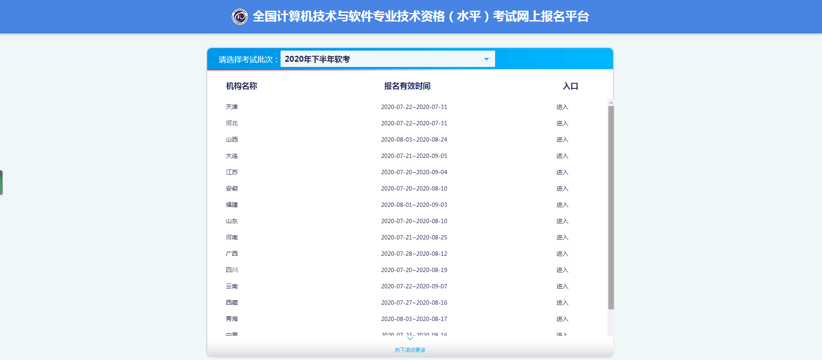Click the 请选择考试批次 label

(248, 59)
